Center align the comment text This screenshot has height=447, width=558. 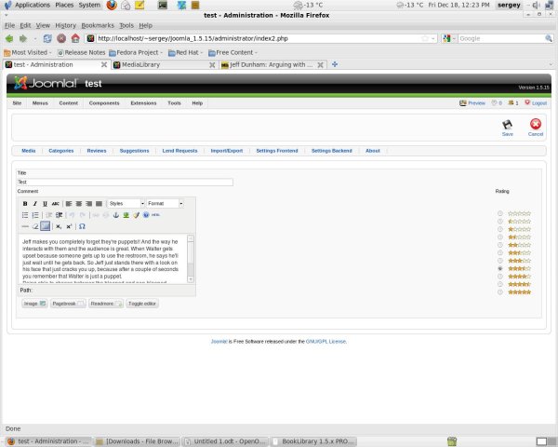point(79,204)
